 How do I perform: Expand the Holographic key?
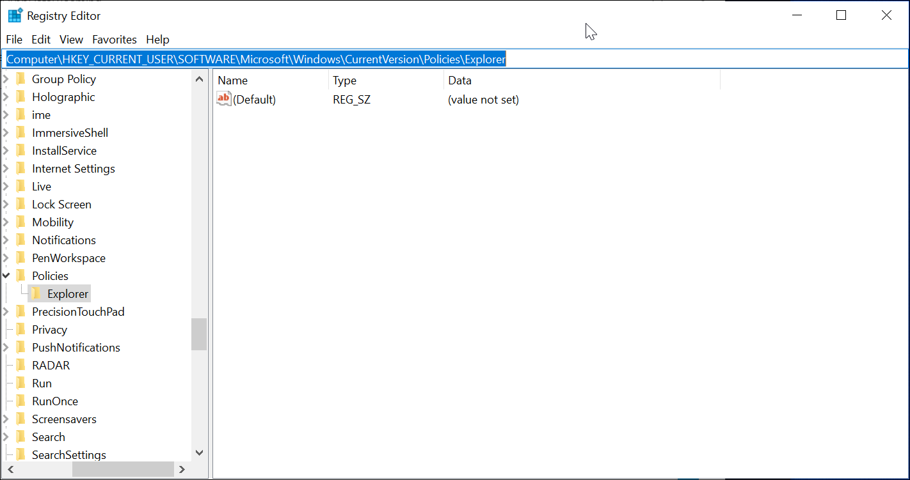6,97
